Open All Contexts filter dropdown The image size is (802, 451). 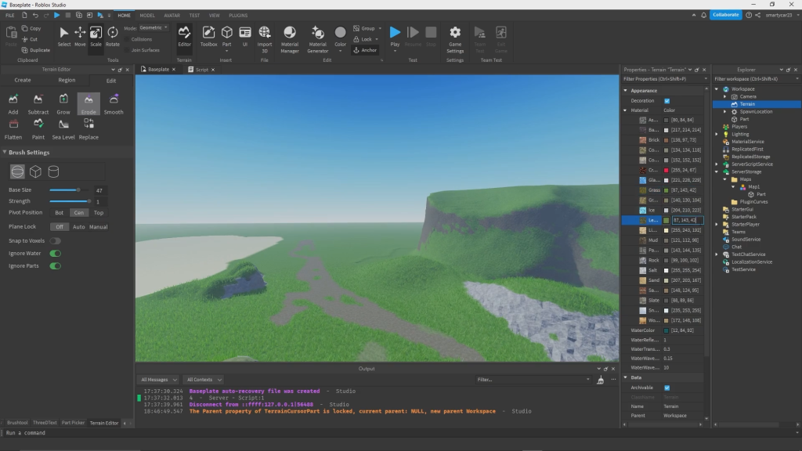204,380
